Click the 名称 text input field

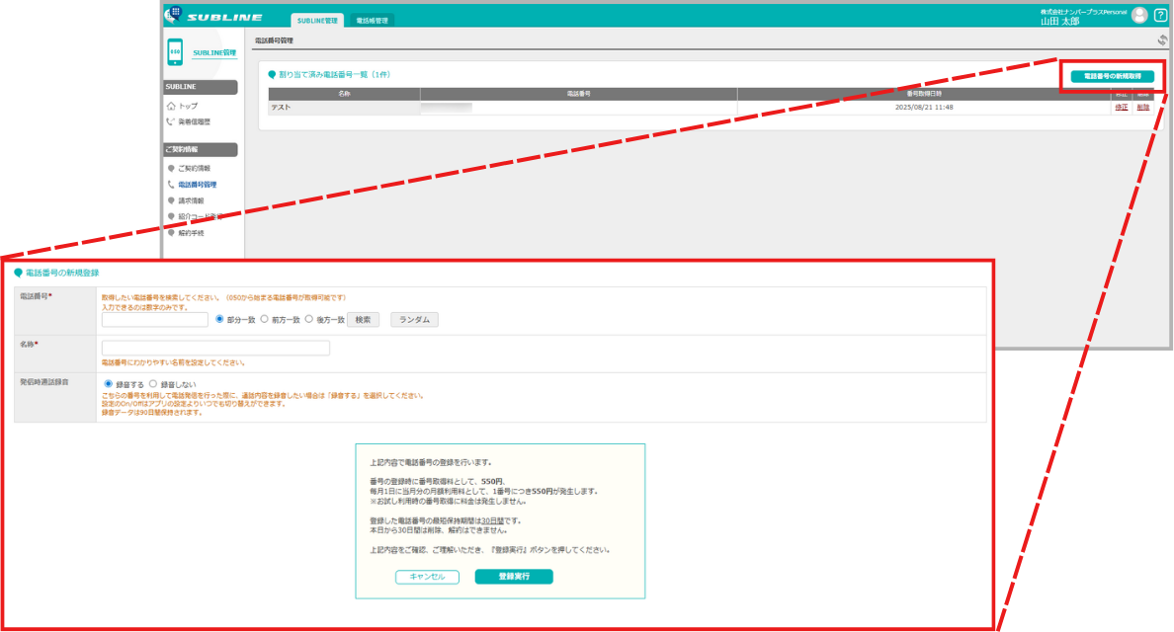(x=215, y=348)
